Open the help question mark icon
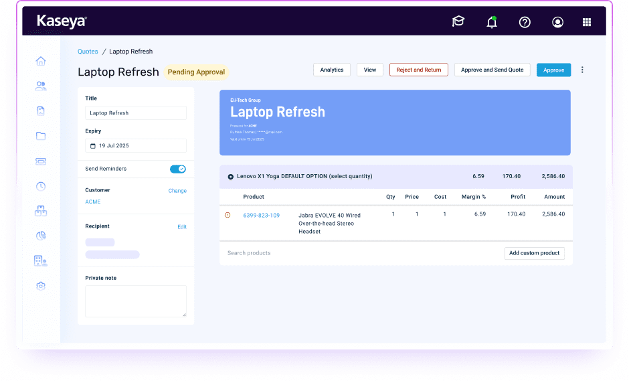629x381 pixels. point(525,22)
